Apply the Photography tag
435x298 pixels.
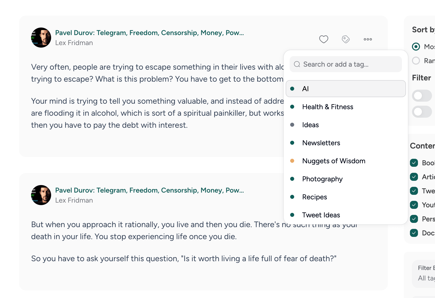[x=322, y=179]
